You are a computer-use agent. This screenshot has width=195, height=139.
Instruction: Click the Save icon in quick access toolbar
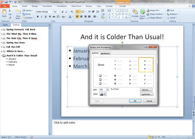[6, 2]
